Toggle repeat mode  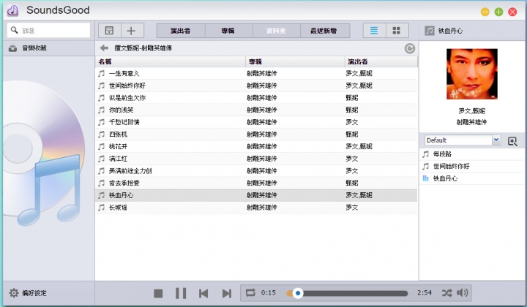(x=250, y=292)
